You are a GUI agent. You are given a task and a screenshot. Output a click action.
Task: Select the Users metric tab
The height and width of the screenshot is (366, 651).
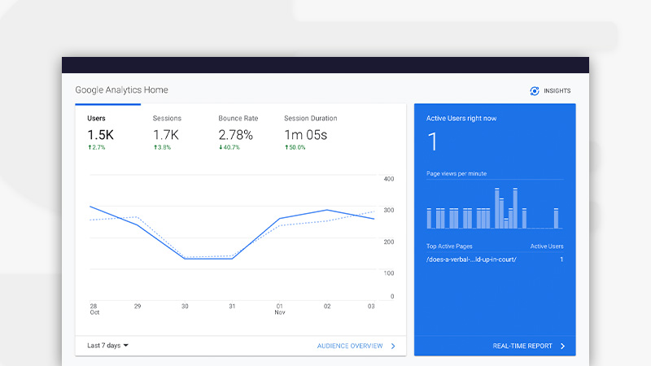(96, 119)
